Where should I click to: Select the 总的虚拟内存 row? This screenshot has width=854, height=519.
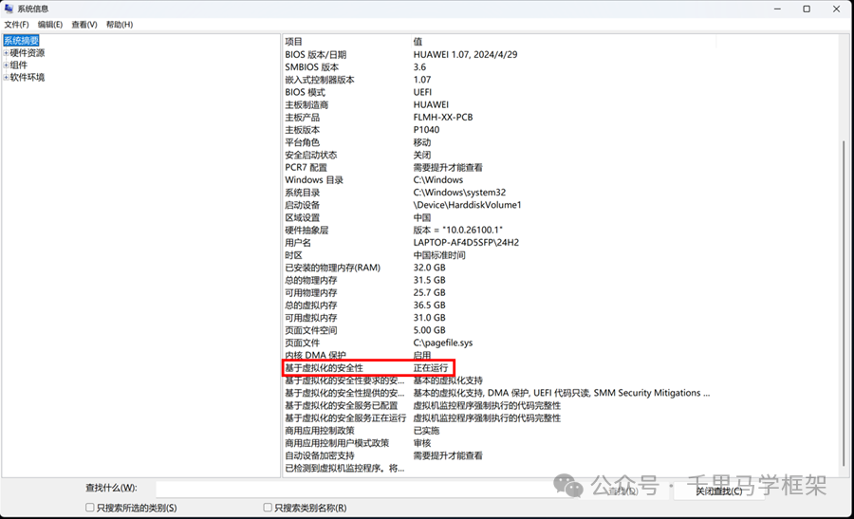coord(499,305)
